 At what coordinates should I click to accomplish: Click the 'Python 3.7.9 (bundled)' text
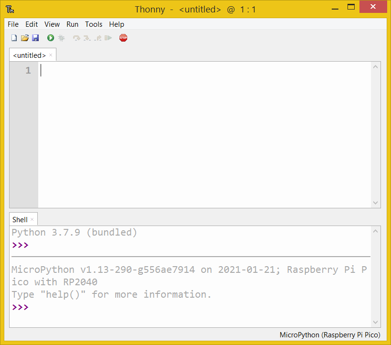point(74,233)
